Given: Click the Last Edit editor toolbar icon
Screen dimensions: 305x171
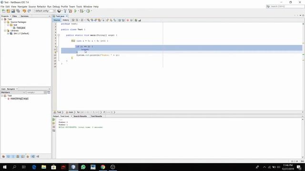Looking at the screenshot, I should click(x=73, y=20).
